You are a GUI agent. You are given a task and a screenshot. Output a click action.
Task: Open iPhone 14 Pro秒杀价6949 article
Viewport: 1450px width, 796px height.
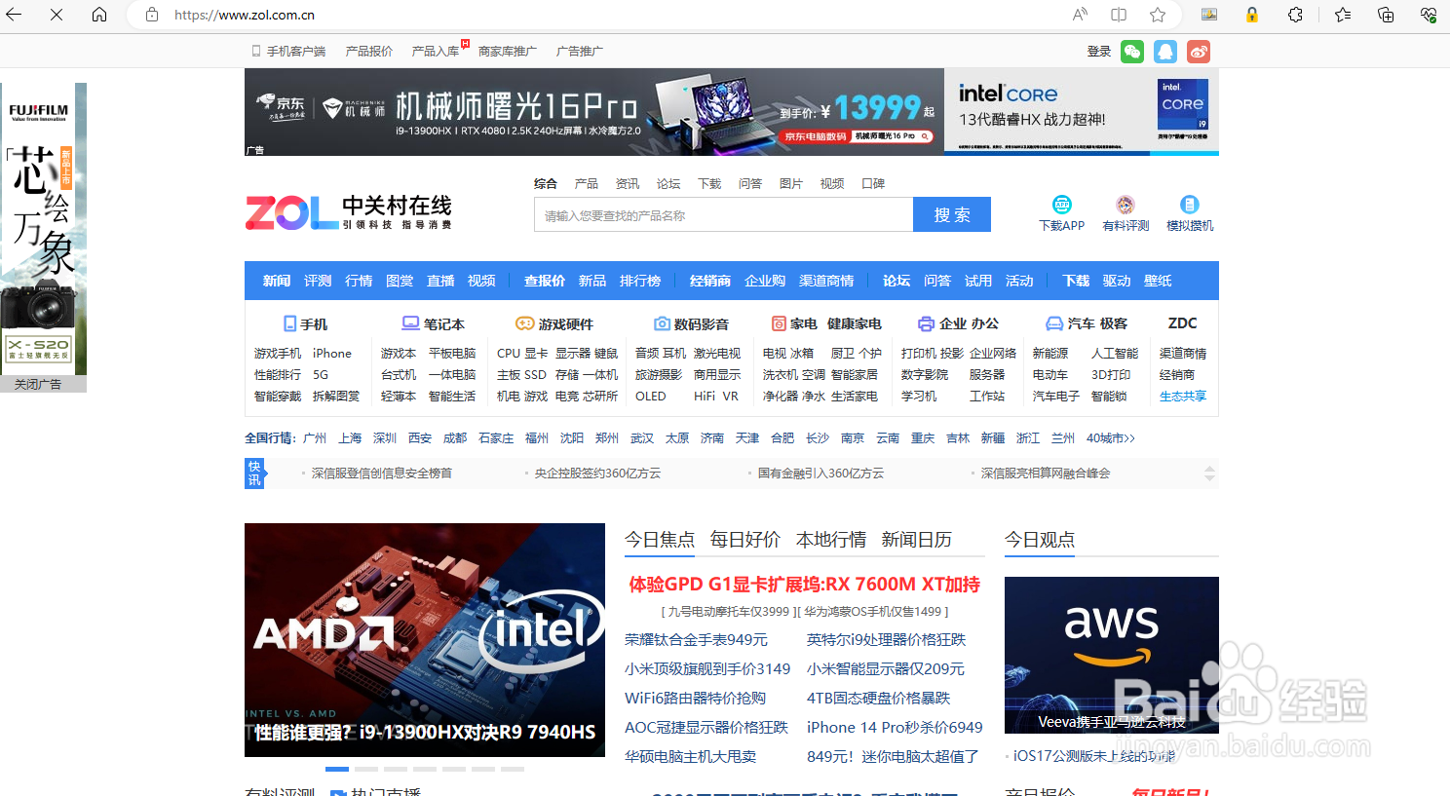click(895, 728)
